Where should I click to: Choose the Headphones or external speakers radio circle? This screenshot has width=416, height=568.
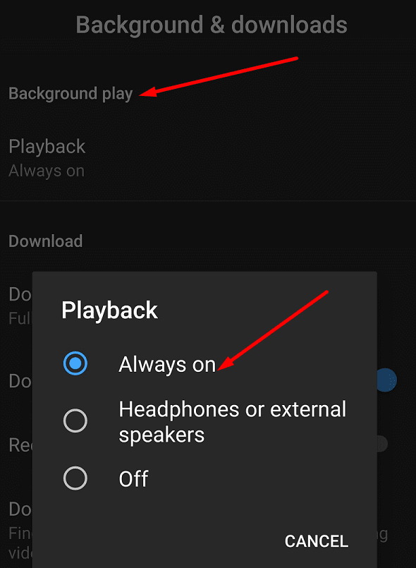[x=75, y=421]
